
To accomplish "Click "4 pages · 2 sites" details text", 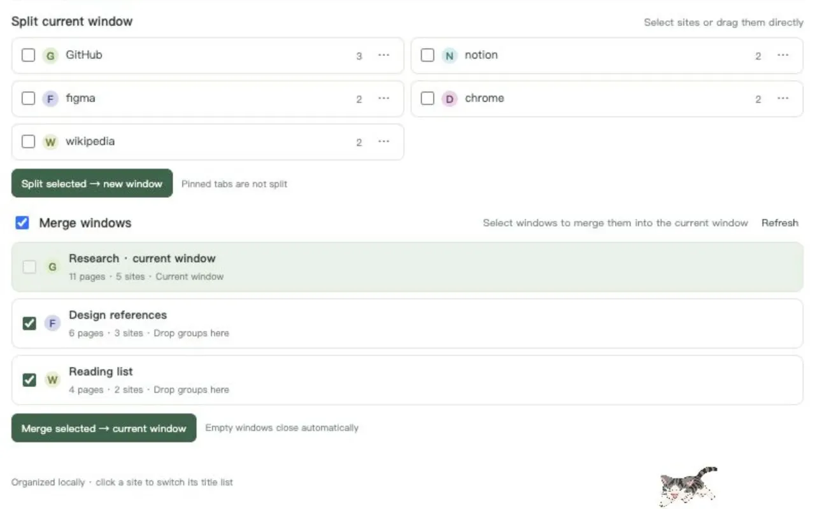I will [106, 389].
